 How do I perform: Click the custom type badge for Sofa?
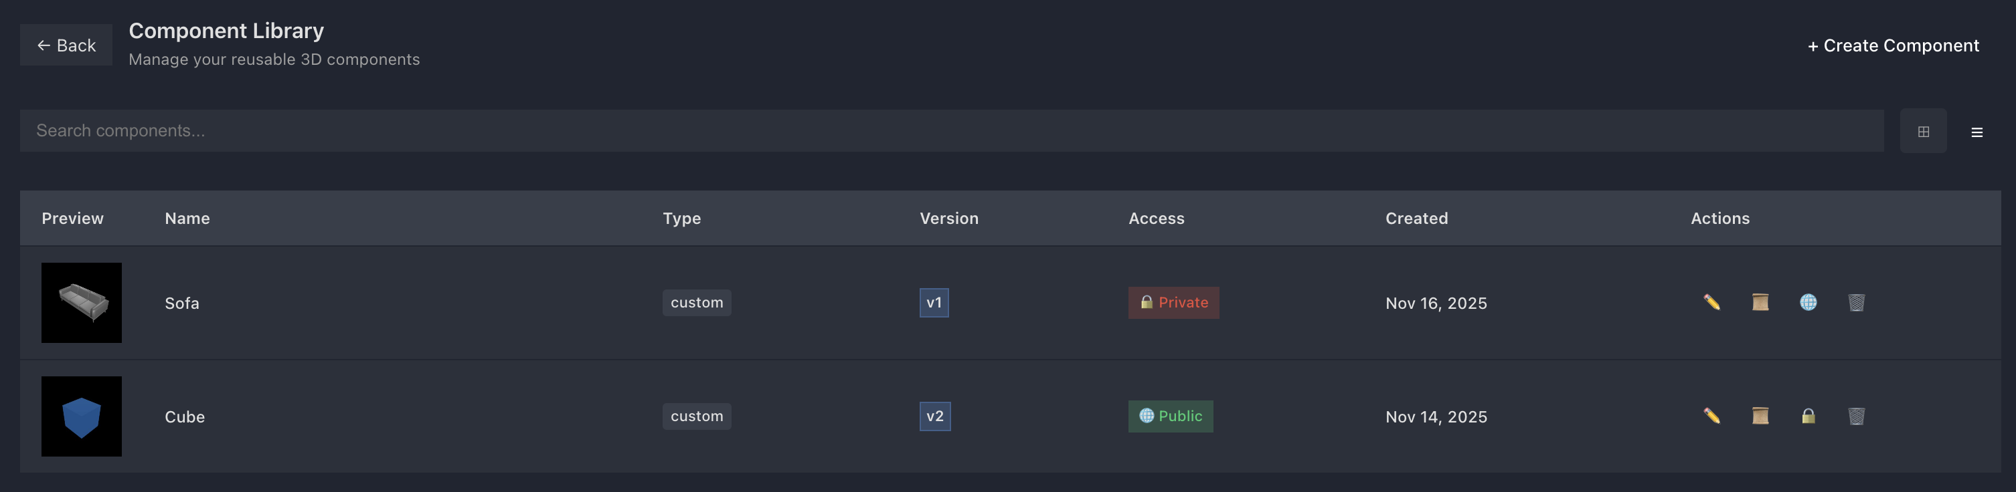coord(695,303)
